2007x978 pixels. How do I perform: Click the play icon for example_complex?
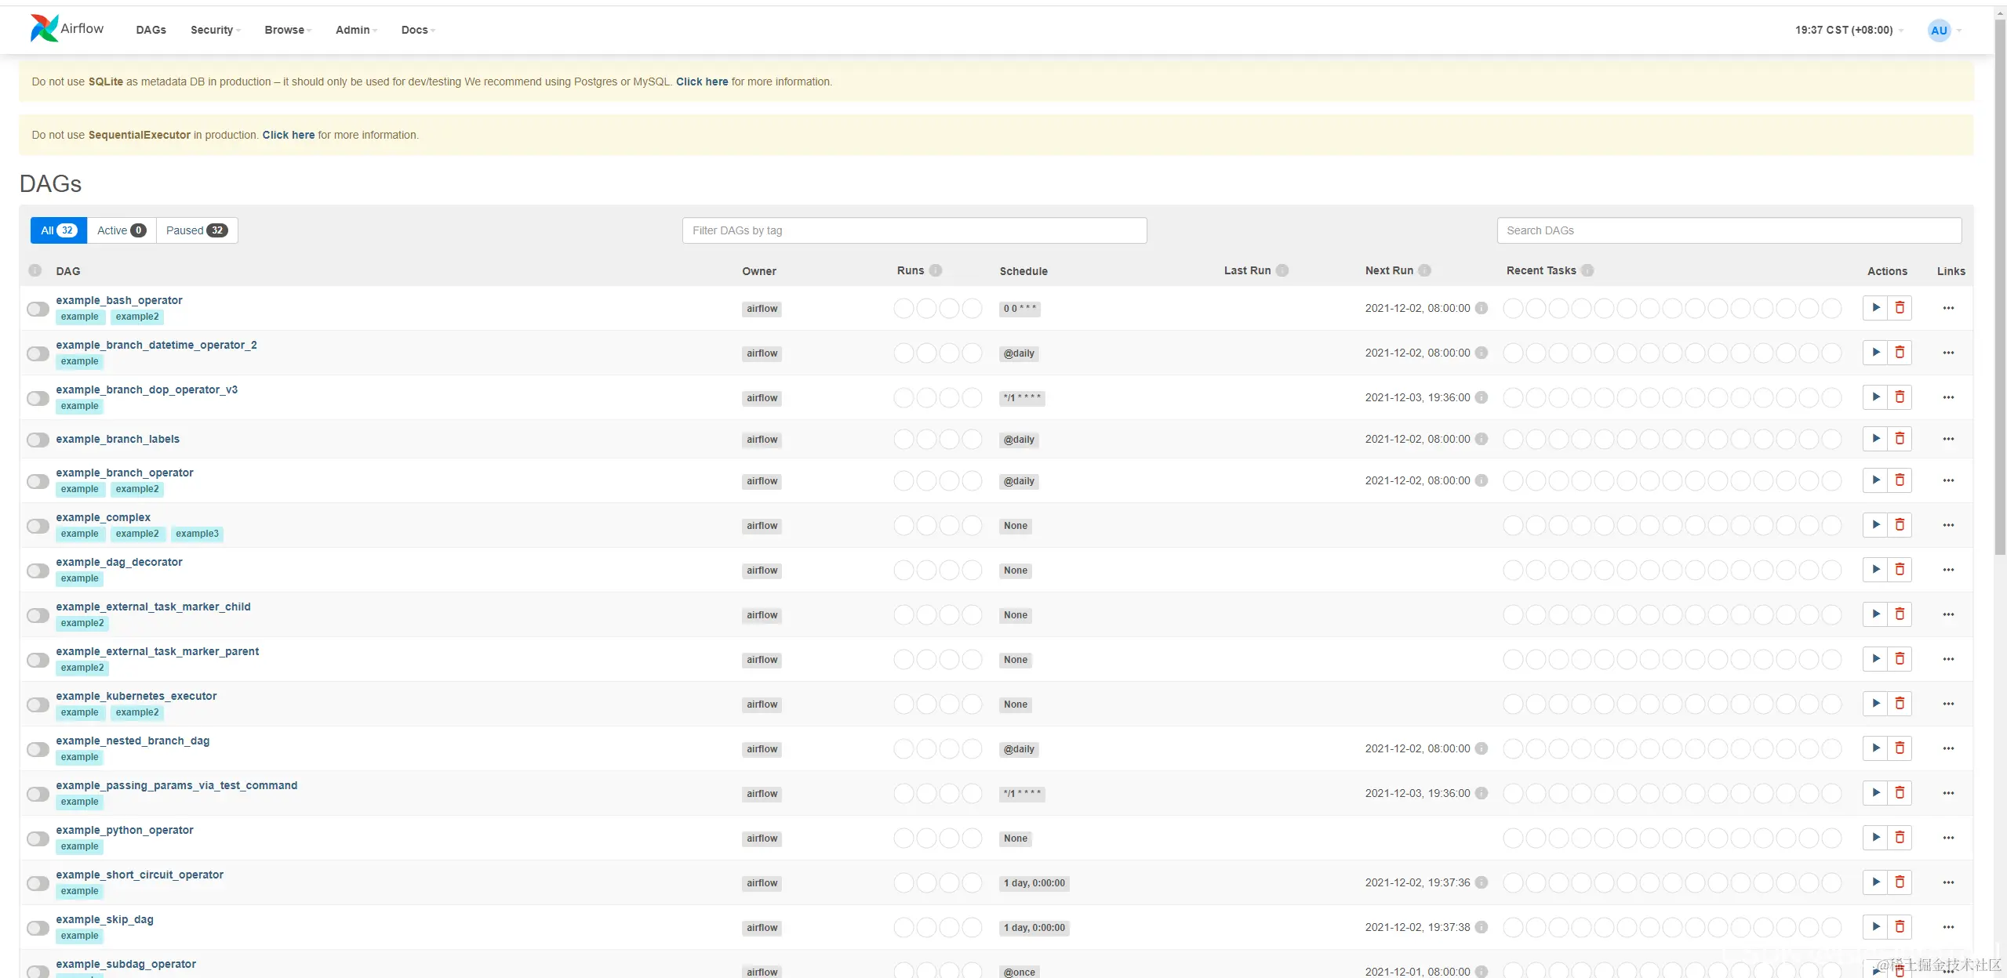pyautogui.click(x=1875, y=525)
